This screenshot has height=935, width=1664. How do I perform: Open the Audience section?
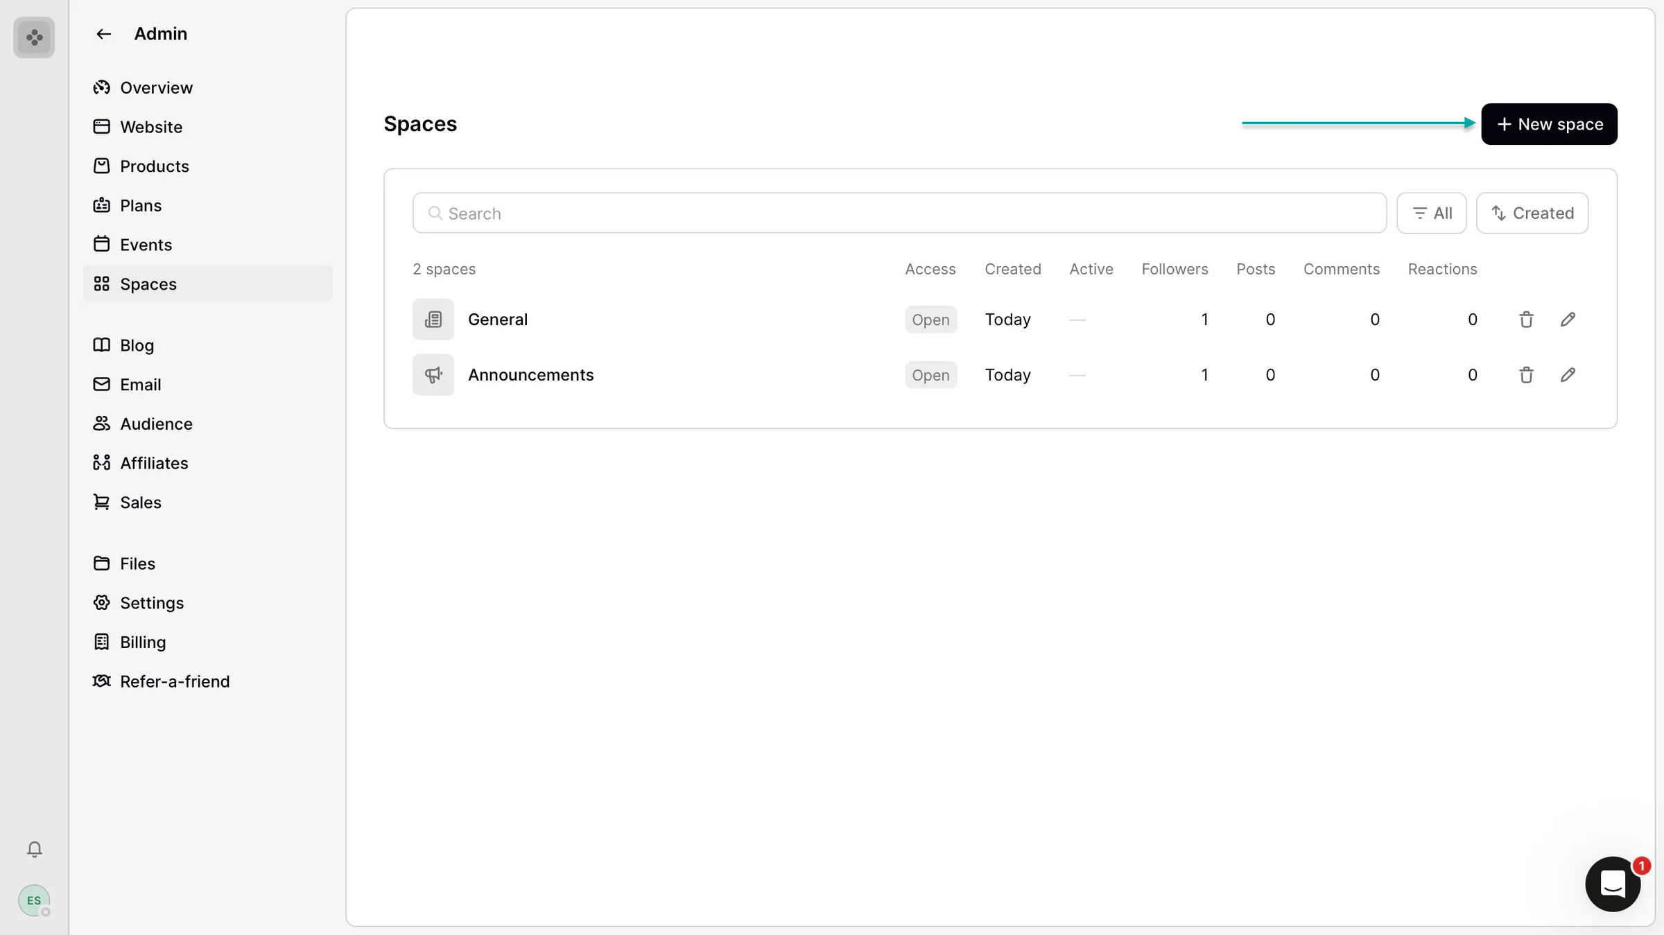tap(207, 423)
